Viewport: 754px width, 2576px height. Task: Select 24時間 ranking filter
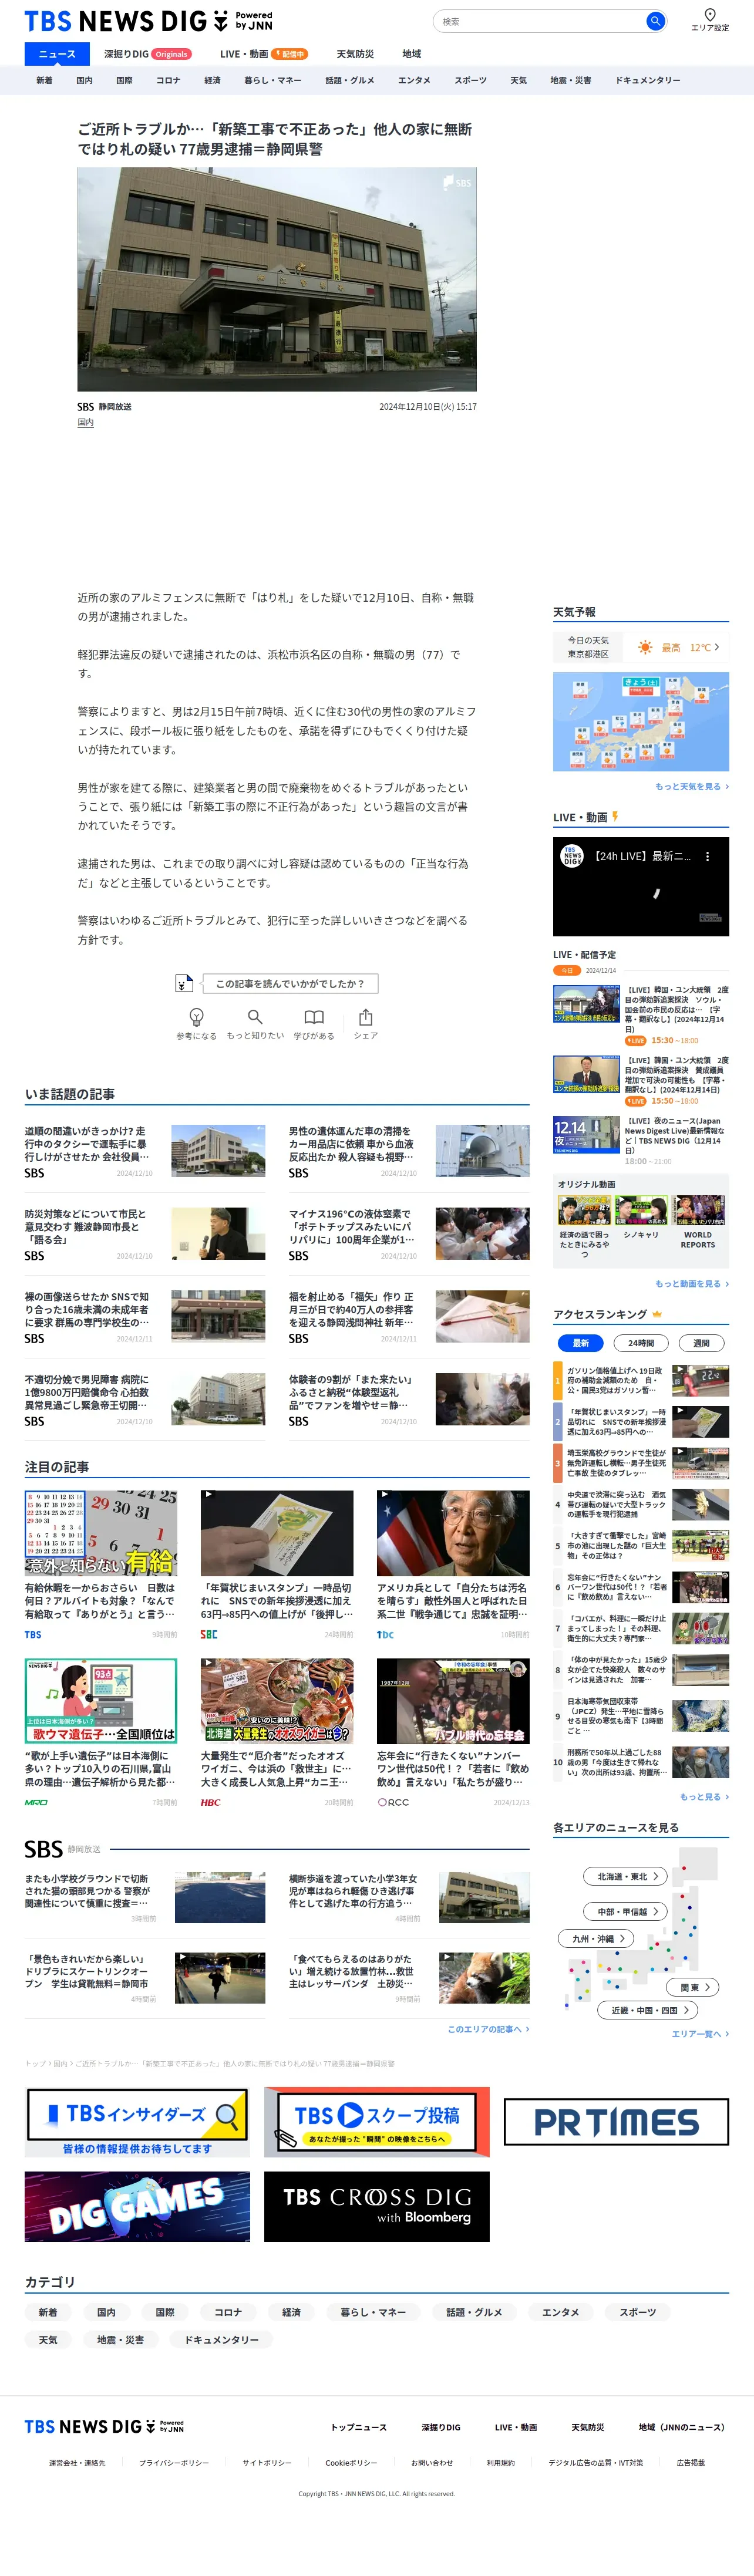click(x=641, y=1343)
